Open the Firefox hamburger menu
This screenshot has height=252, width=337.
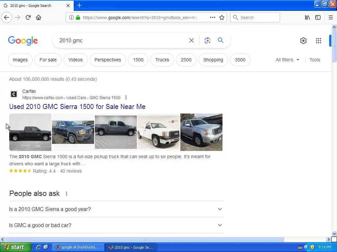coord(330,18)
